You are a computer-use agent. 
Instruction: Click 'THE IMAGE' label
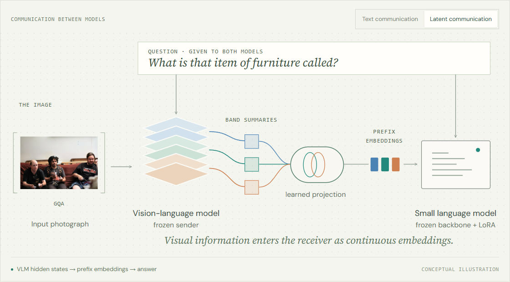(35, 105)
